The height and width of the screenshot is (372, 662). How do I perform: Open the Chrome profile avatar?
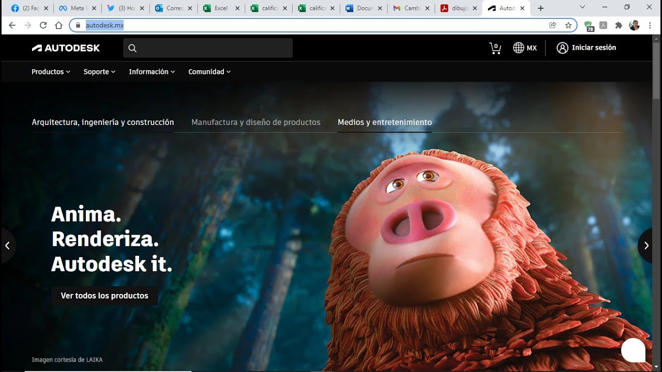tap(634, 25)
